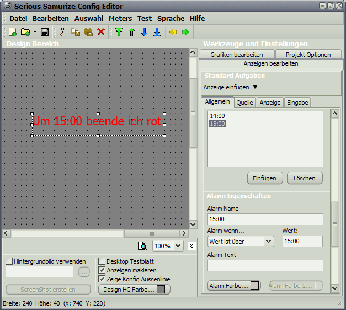Click the scissors cut icon
The width and height of the screenshot is (346, 310).
(62, 32)
